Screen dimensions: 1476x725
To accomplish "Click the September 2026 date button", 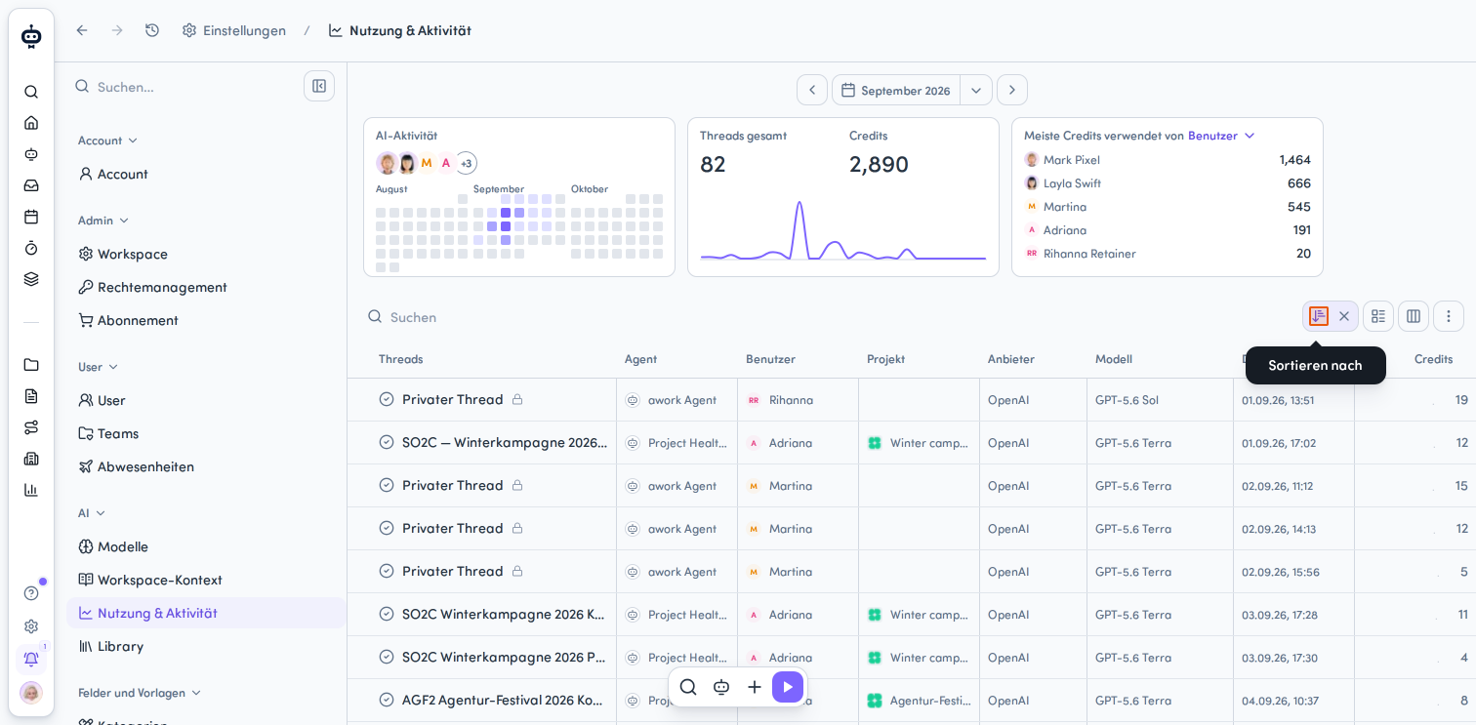I will pyautogui.click(x=896, y=90).
